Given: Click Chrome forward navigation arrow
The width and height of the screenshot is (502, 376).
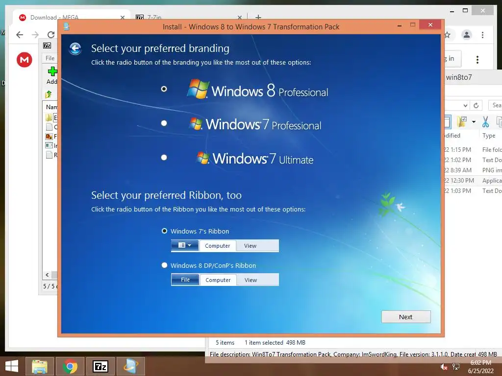Looking at the screenshot, I should 35,35.
